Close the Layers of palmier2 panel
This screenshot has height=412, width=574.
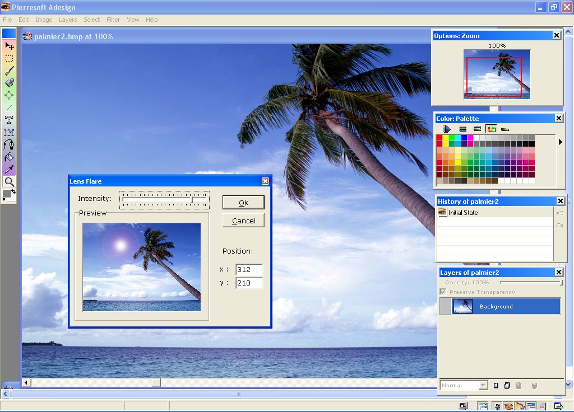559,272
